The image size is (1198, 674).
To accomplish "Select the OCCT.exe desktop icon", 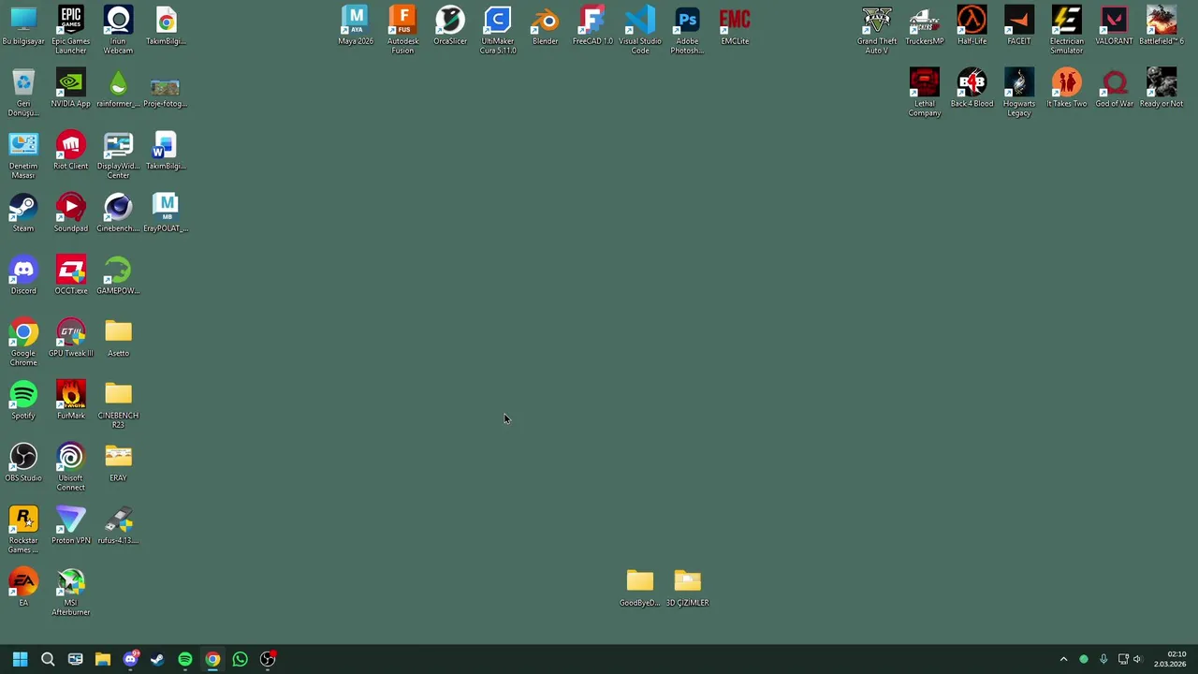I will [70, 274].
